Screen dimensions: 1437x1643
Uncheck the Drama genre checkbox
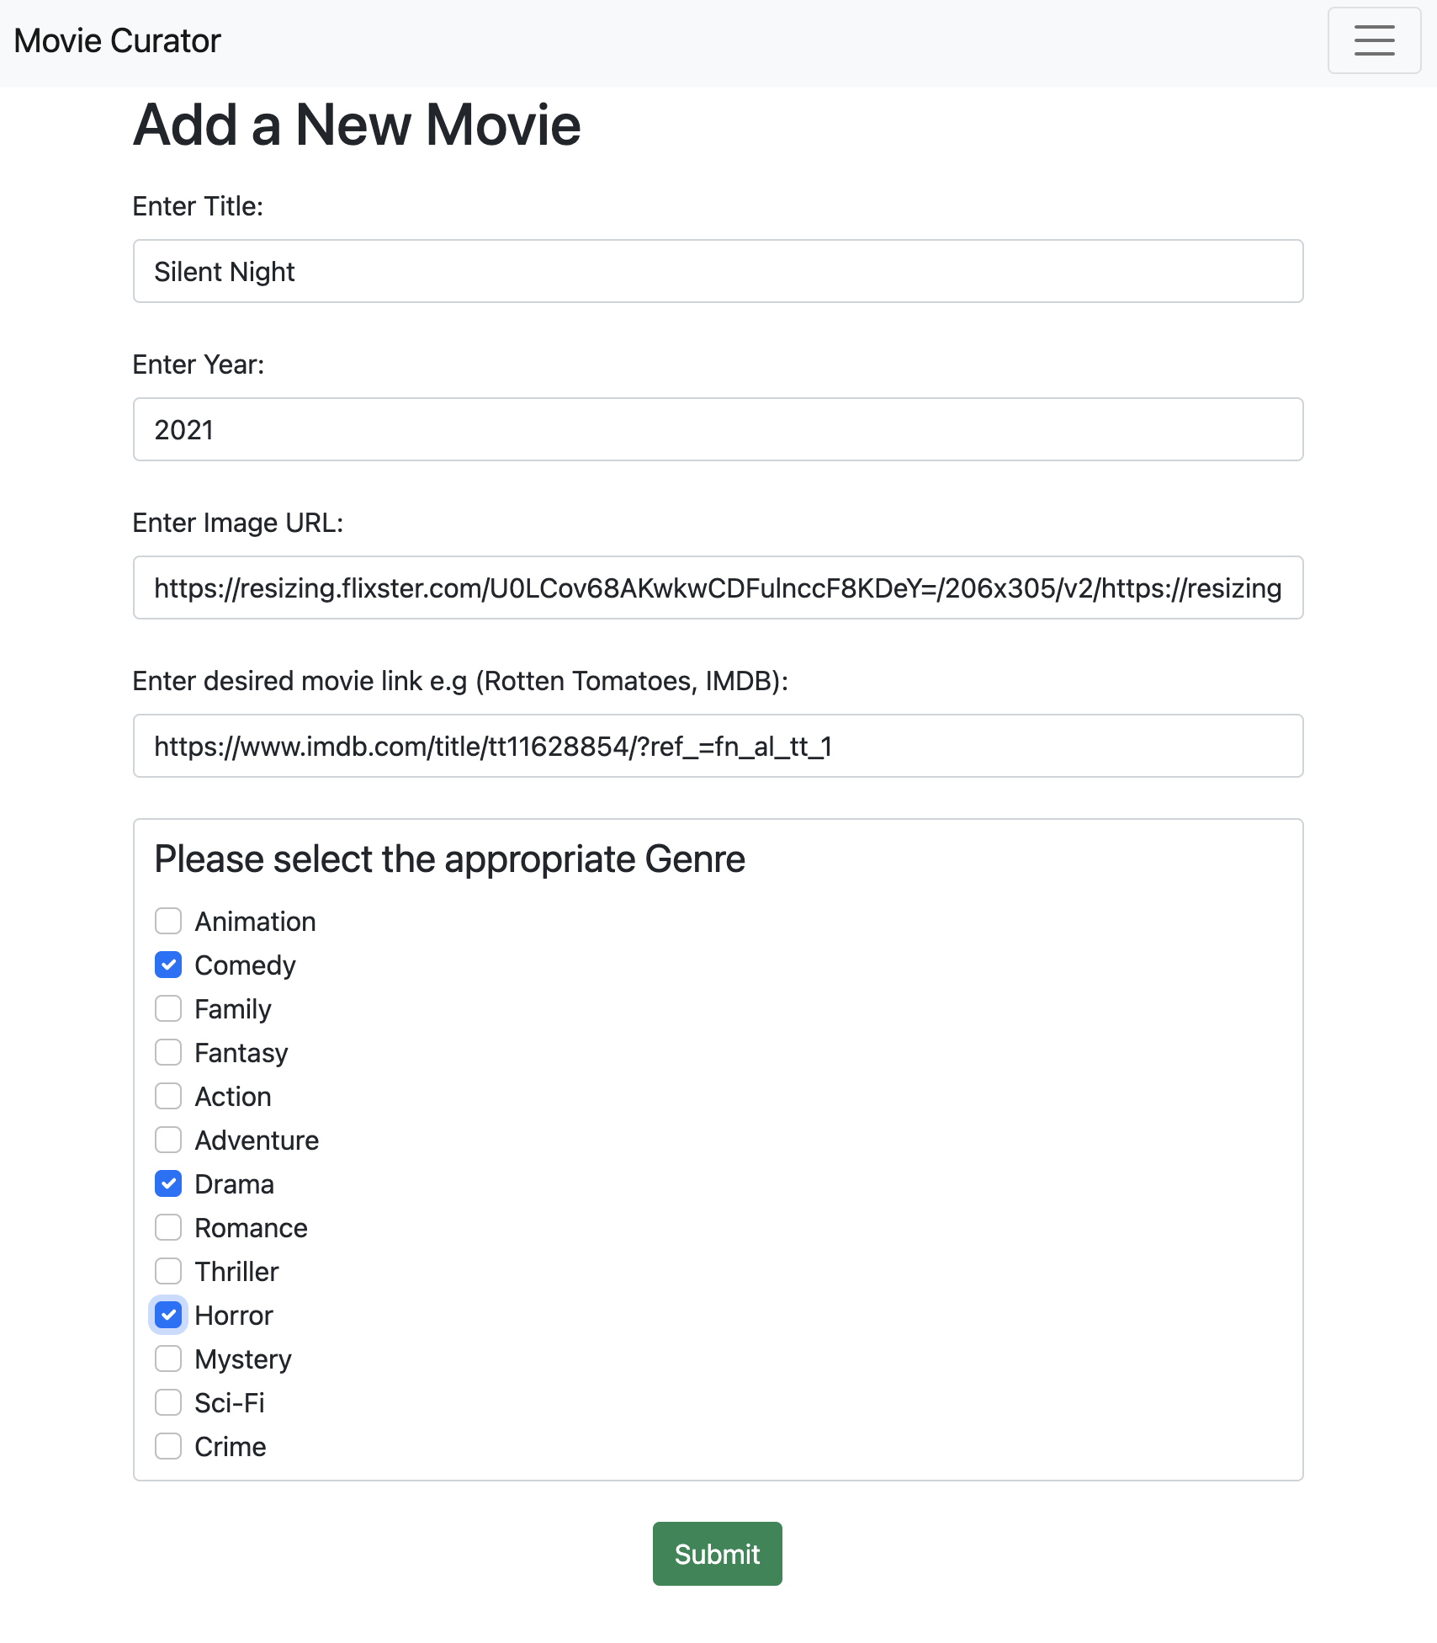pos(168,1183)
